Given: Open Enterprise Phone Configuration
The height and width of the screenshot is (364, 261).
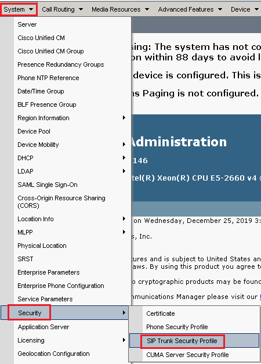Looking at the screenshot, I should [60, 286].
